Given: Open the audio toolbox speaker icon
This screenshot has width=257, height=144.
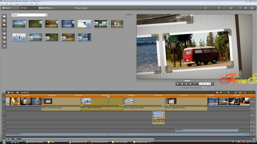Looking at the screenshot, I should point(12,93).
